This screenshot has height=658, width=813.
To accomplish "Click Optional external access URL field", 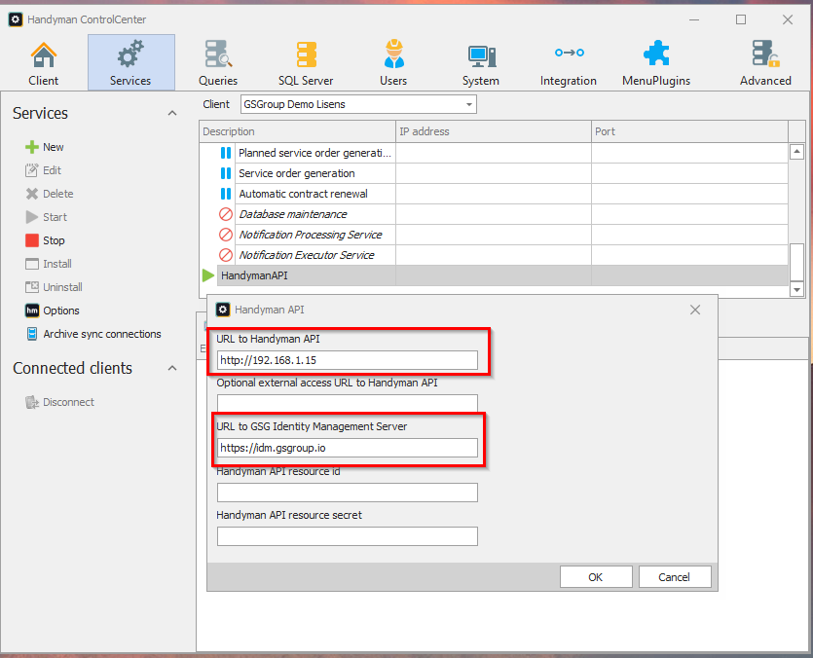I will click(x=348, y=403).
